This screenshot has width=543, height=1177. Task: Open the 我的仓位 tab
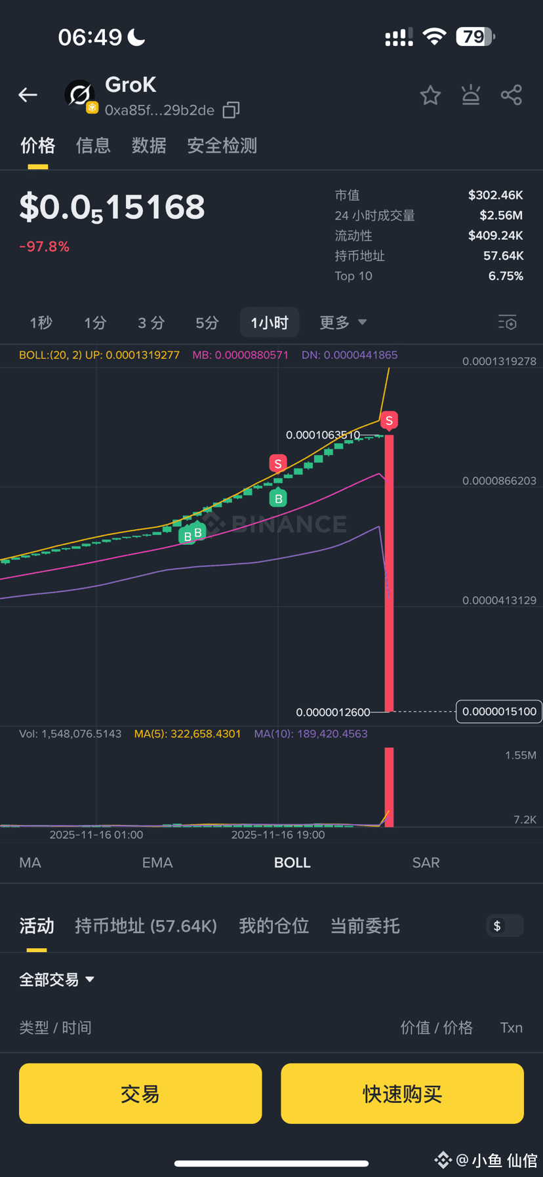[x=273, y=926]
